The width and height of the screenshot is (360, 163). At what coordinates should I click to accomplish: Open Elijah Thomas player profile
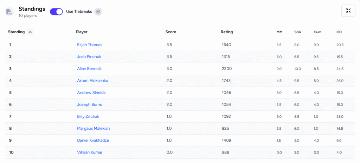[90, 45]
